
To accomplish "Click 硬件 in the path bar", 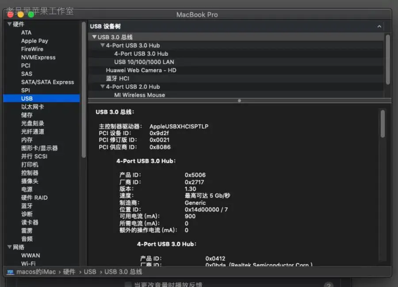I will tap(69, 272).
